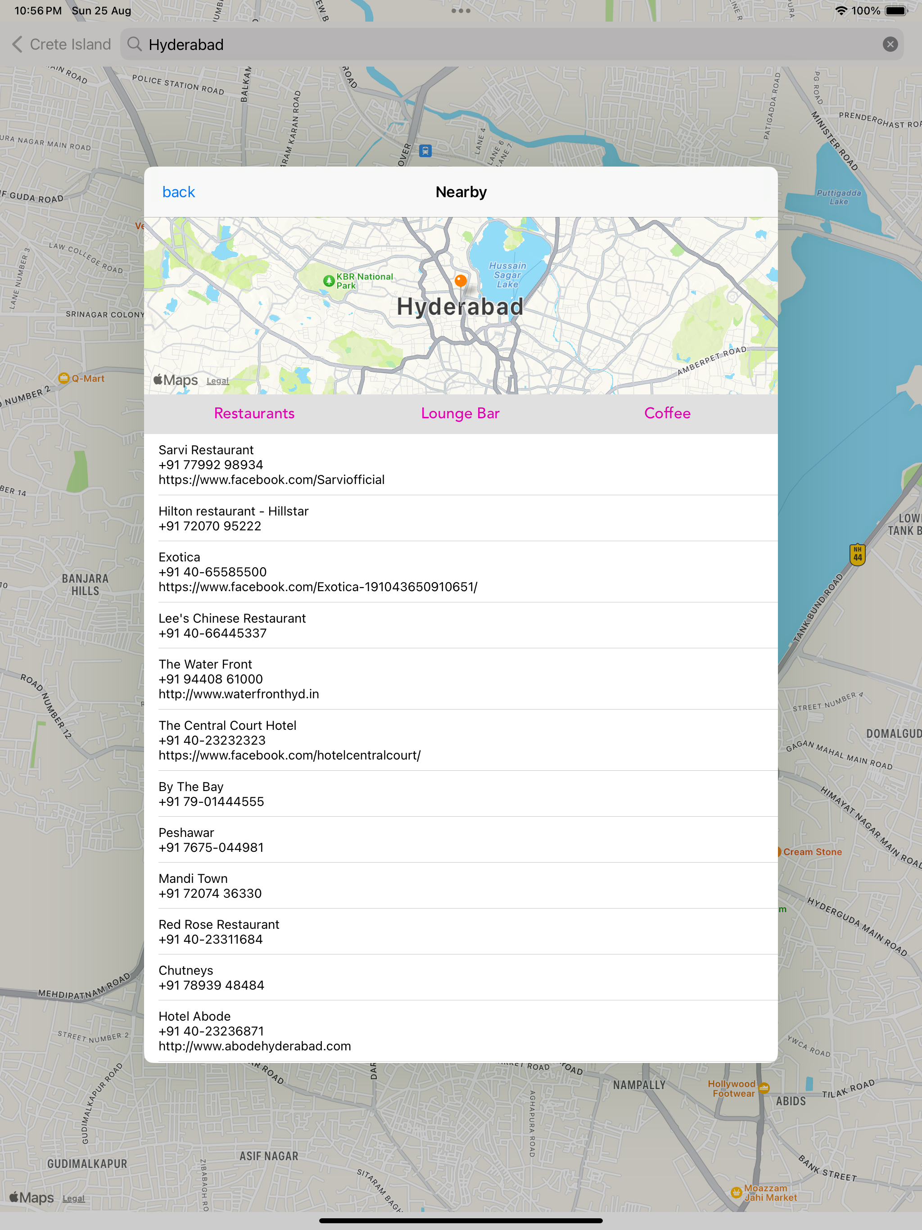Tap phone number +91 40-66445337
This screenshot has height=1230, width=922.
pyautogui.click(x=212, y=633)
